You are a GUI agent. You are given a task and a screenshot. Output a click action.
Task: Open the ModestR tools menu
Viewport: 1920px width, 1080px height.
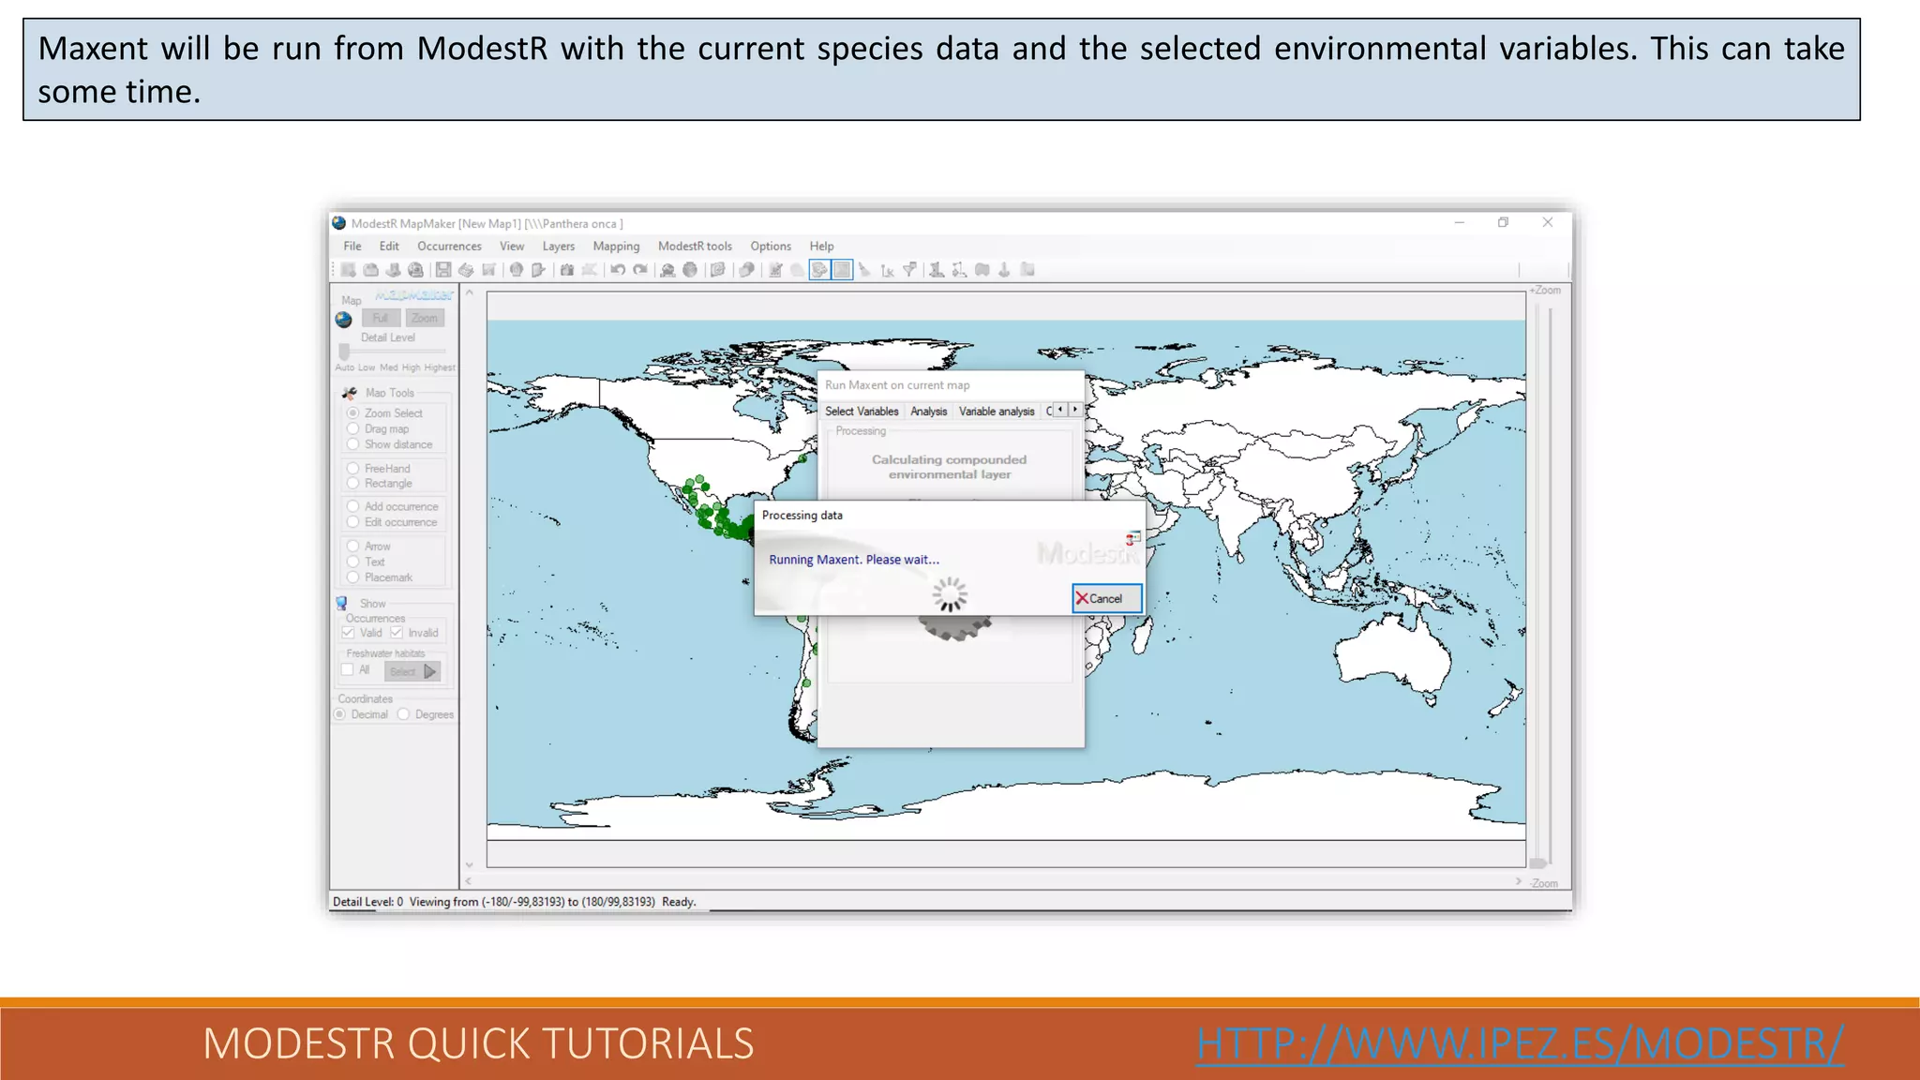point(695,246)
